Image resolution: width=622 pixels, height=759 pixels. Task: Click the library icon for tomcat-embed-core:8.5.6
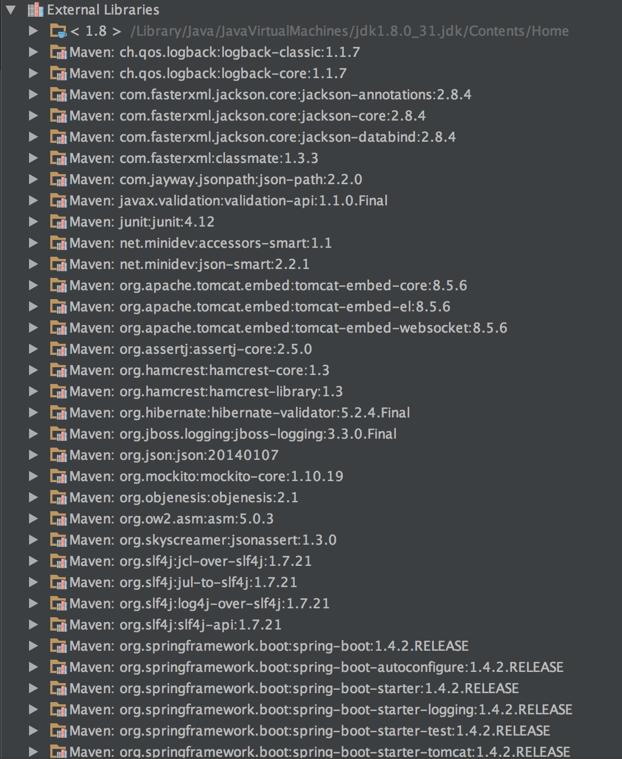tap(58, 286)
